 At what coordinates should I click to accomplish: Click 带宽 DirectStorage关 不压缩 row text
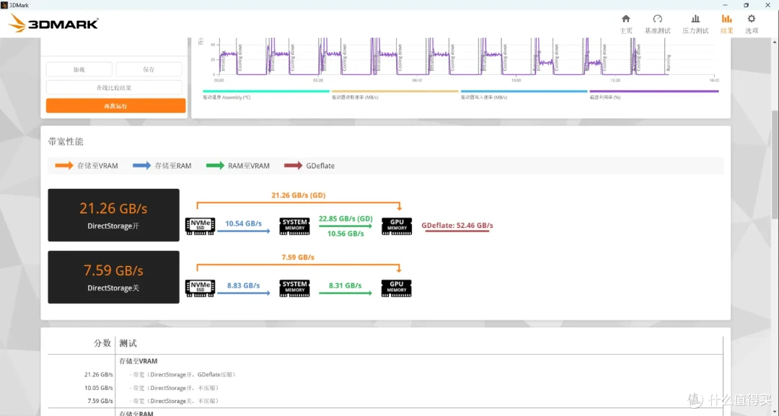[174, 401]
